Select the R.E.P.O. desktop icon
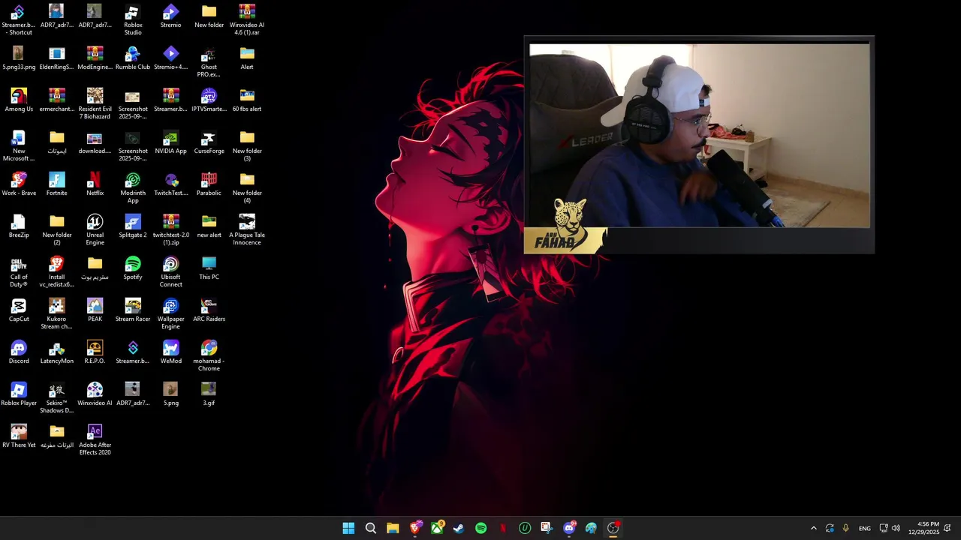Viewport: 961px width, 540px height. [x=95, y=352]
